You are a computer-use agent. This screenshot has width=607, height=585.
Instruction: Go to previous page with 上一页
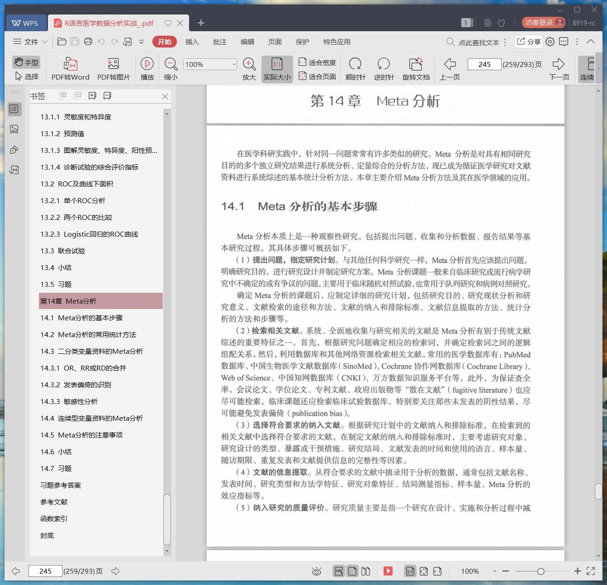click(450, 69)
